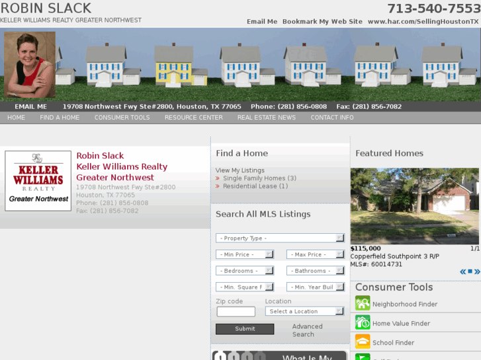
Task: Open the Neighborhood Finder icon
Action: (363, 303)
